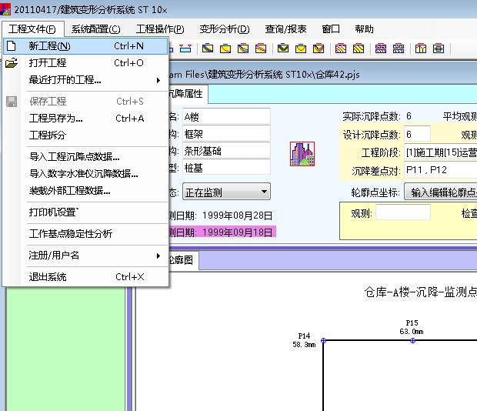Expand the 注册/用户名 submenu

coord(85,256)
